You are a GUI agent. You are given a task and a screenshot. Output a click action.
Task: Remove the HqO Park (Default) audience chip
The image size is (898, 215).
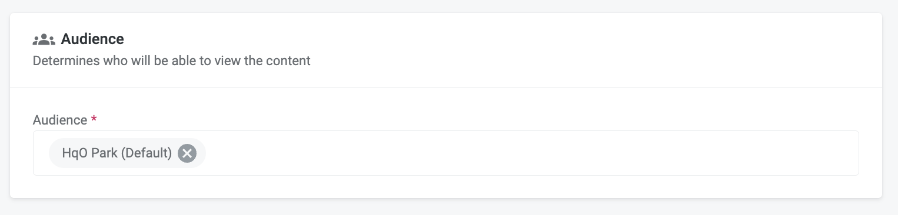point(187,153)
